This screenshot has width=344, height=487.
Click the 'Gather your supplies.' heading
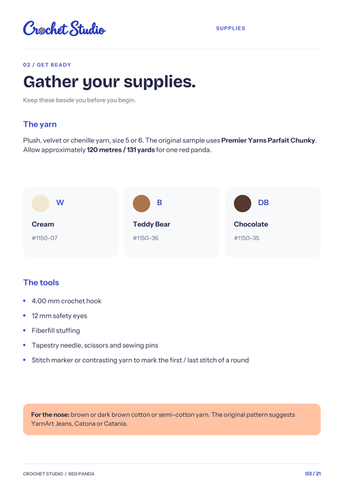(x=109, y=82)
